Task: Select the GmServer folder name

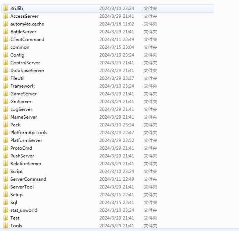Action: [x=21, y=101]
